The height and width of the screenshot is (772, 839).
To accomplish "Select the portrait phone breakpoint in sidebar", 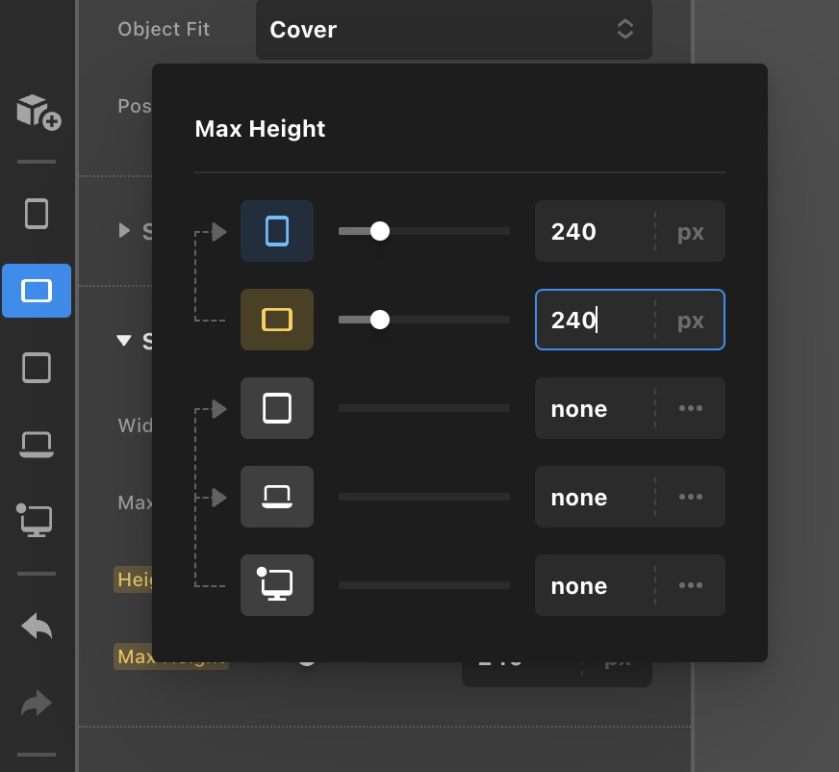I will pos(37,213).
